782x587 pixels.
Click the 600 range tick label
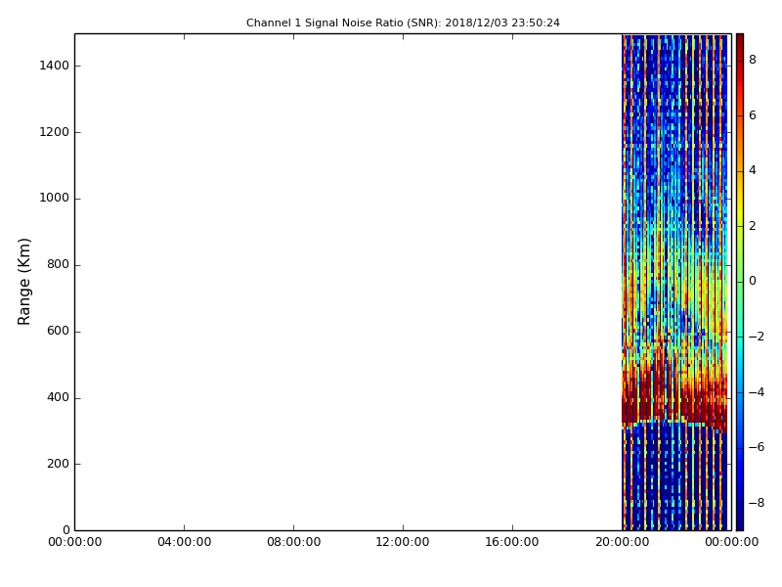[58, 331]
